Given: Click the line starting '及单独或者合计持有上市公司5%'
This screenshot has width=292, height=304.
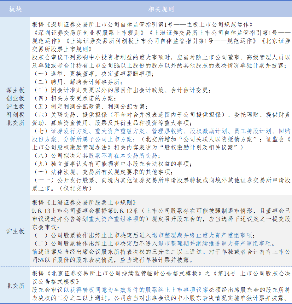Looking at the screenshot, I should pyautogui.click(x=160, y=66).
